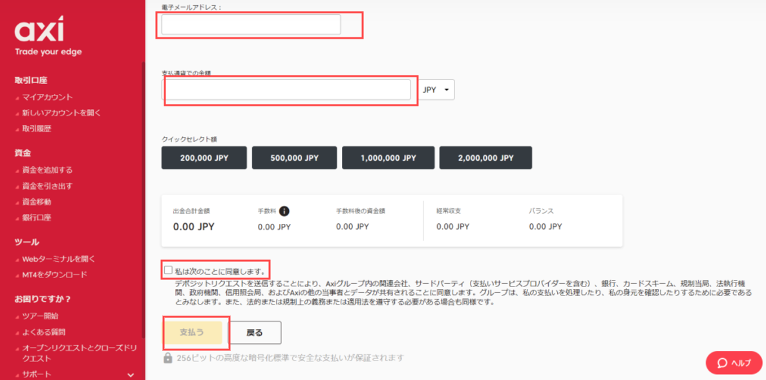Screen dimensions: 766x380
Task: Open 取引履歴 from sidebar
Action: pos(36,128)
